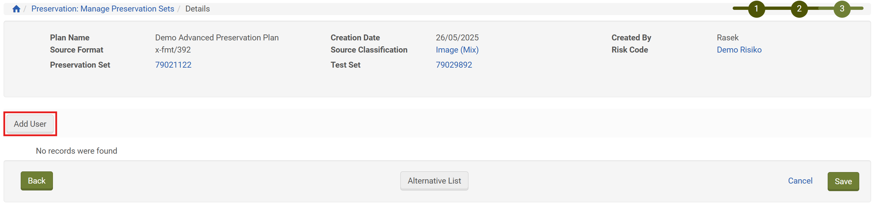This screenshot has width=877, height=220.
Task: Open the Demo Risiko risk code
Action: tap(739, 50)
